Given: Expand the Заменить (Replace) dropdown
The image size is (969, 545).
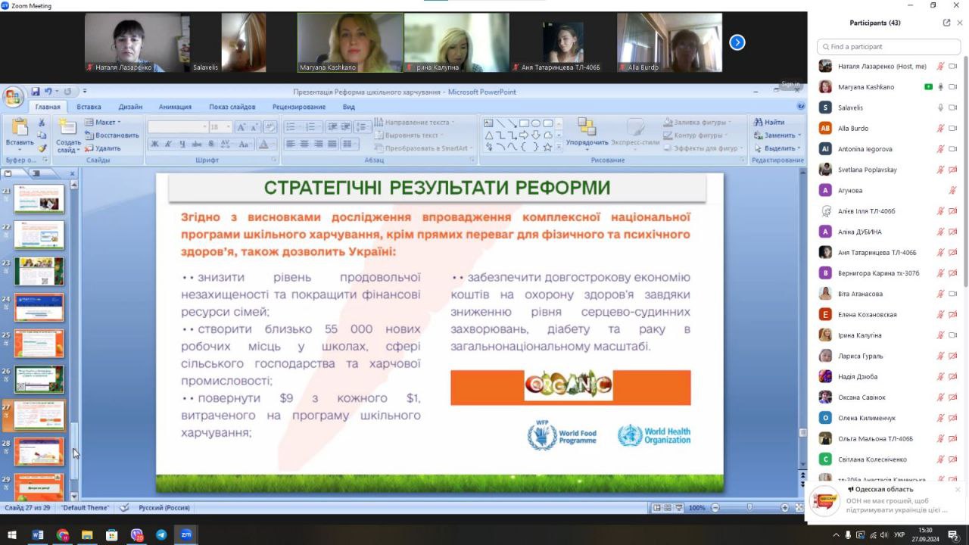Looking at the screenshot, I should pos(799,135).
